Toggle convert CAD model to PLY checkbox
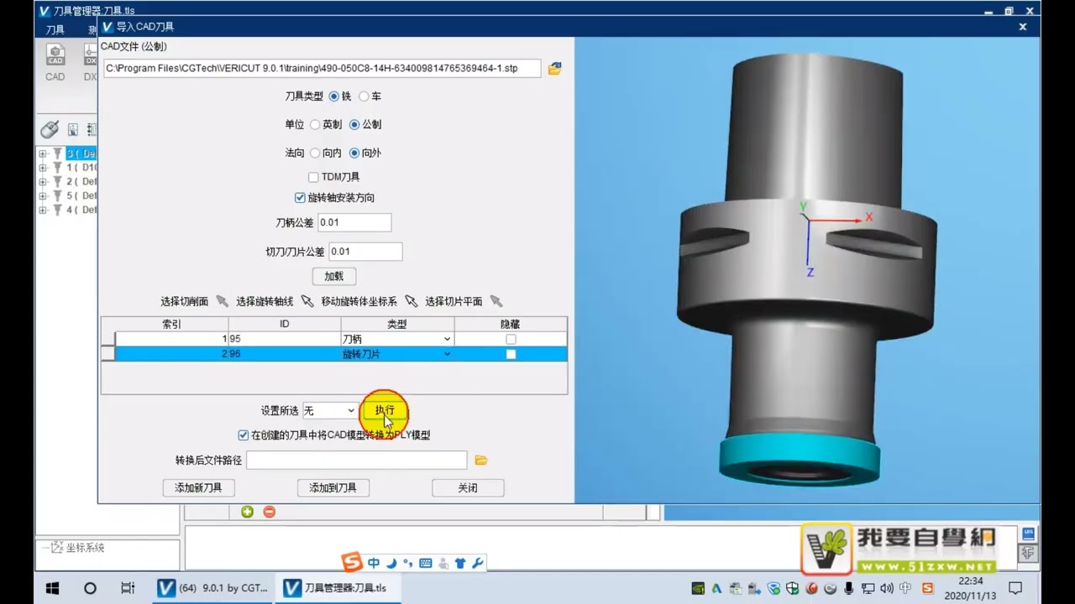Viewport: 1075px width, 604px height. pyautogui.click(x=244, y=435)
